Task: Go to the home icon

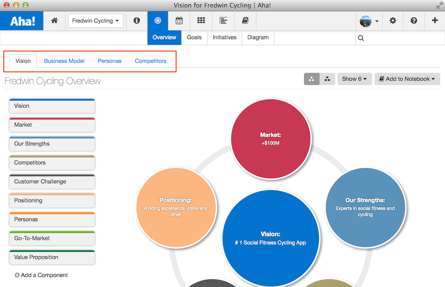Action: (x=54, y=20)
